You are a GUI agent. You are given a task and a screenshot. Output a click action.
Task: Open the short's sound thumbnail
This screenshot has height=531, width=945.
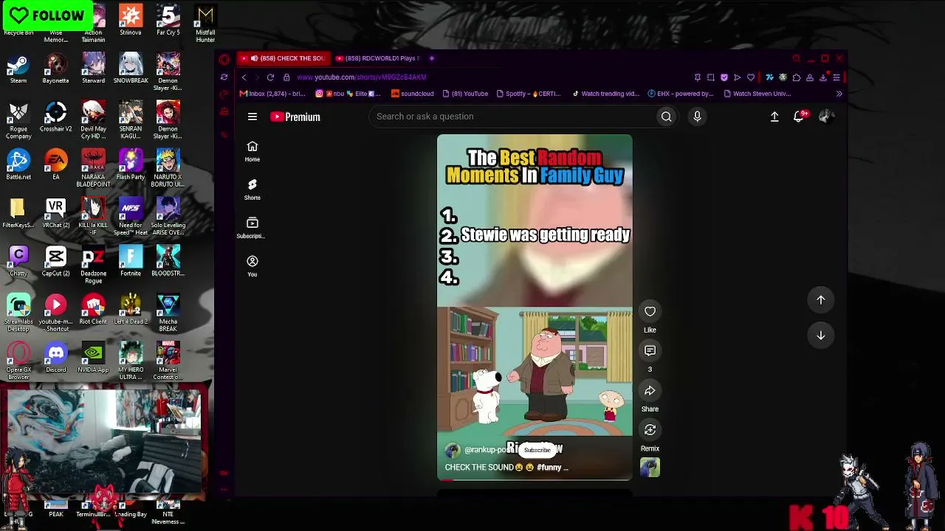[x=650, y=468]
